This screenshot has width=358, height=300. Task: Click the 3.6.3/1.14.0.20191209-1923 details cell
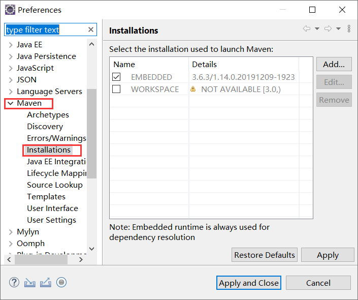[243, 77]
